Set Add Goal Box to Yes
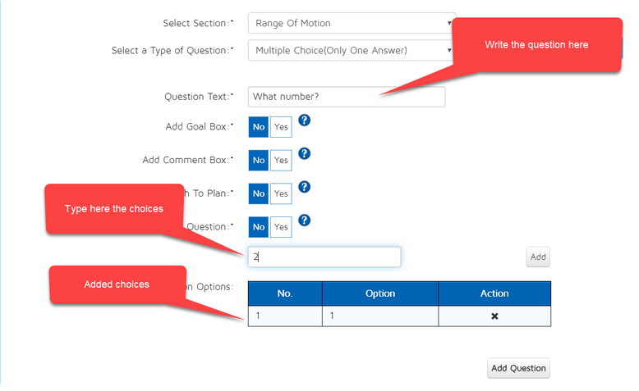 [281, 127]
